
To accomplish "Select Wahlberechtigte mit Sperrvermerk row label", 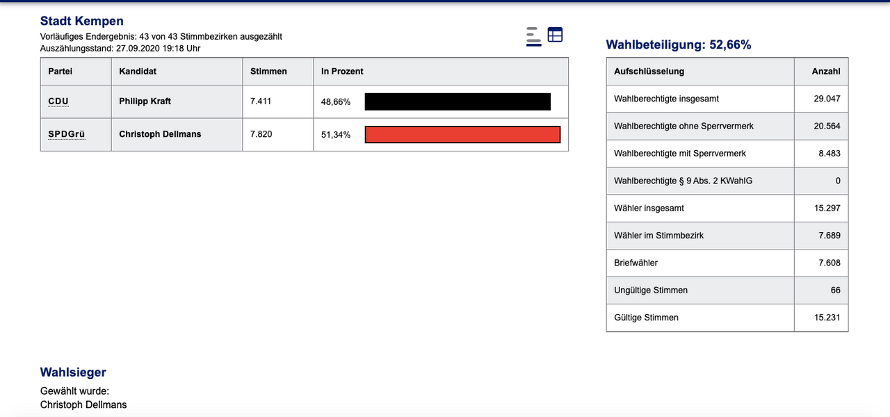I will coord(680,153).
